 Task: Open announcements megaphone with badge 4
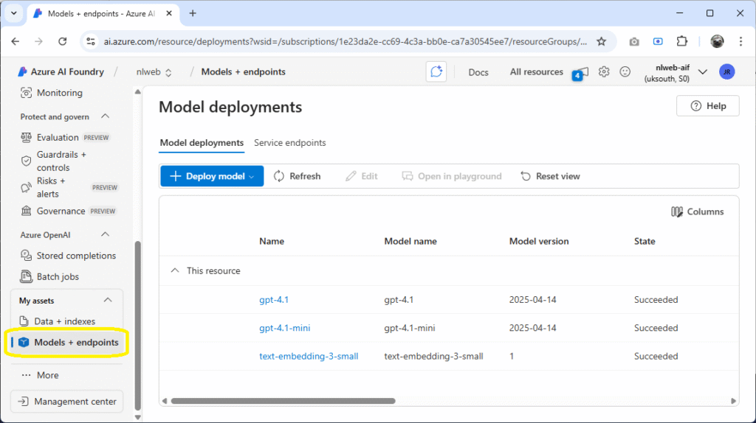click(x=580, y=73)
